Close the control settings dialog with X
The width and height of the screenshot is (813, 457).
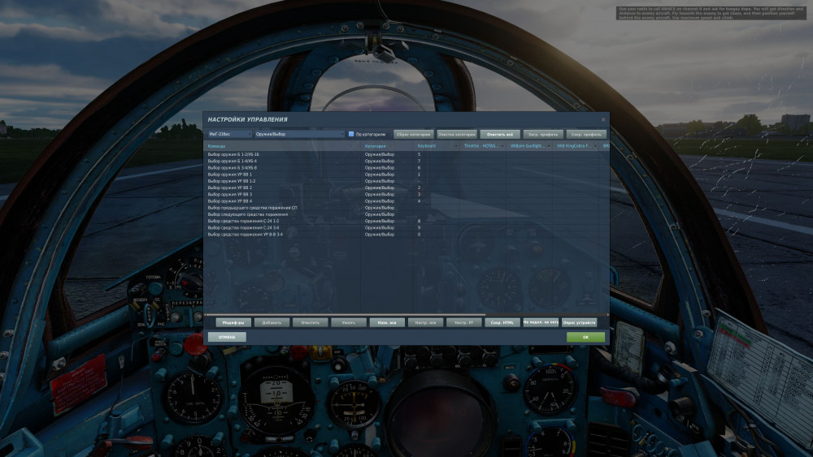tap(603, 119)
